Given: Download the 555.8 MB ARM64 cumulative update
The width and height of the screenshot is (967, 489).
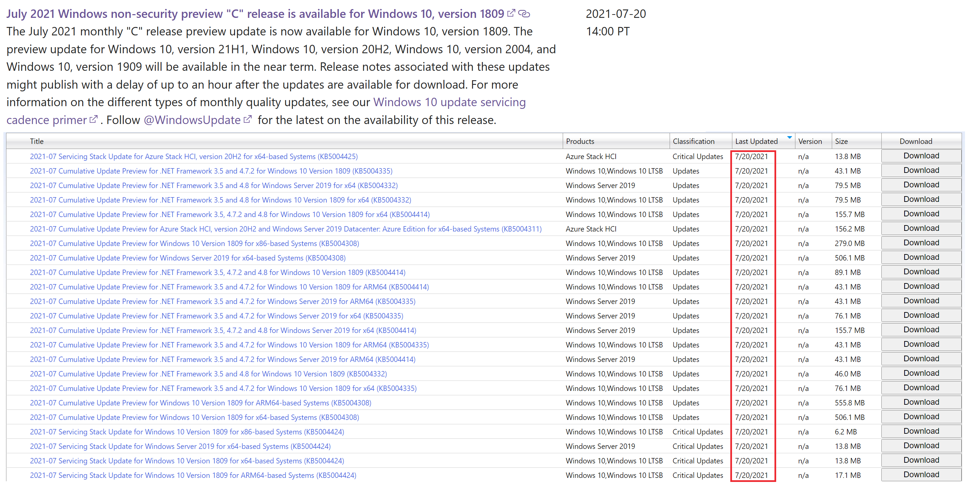Looking at the screenshot, I should click(x=921, y=402).
